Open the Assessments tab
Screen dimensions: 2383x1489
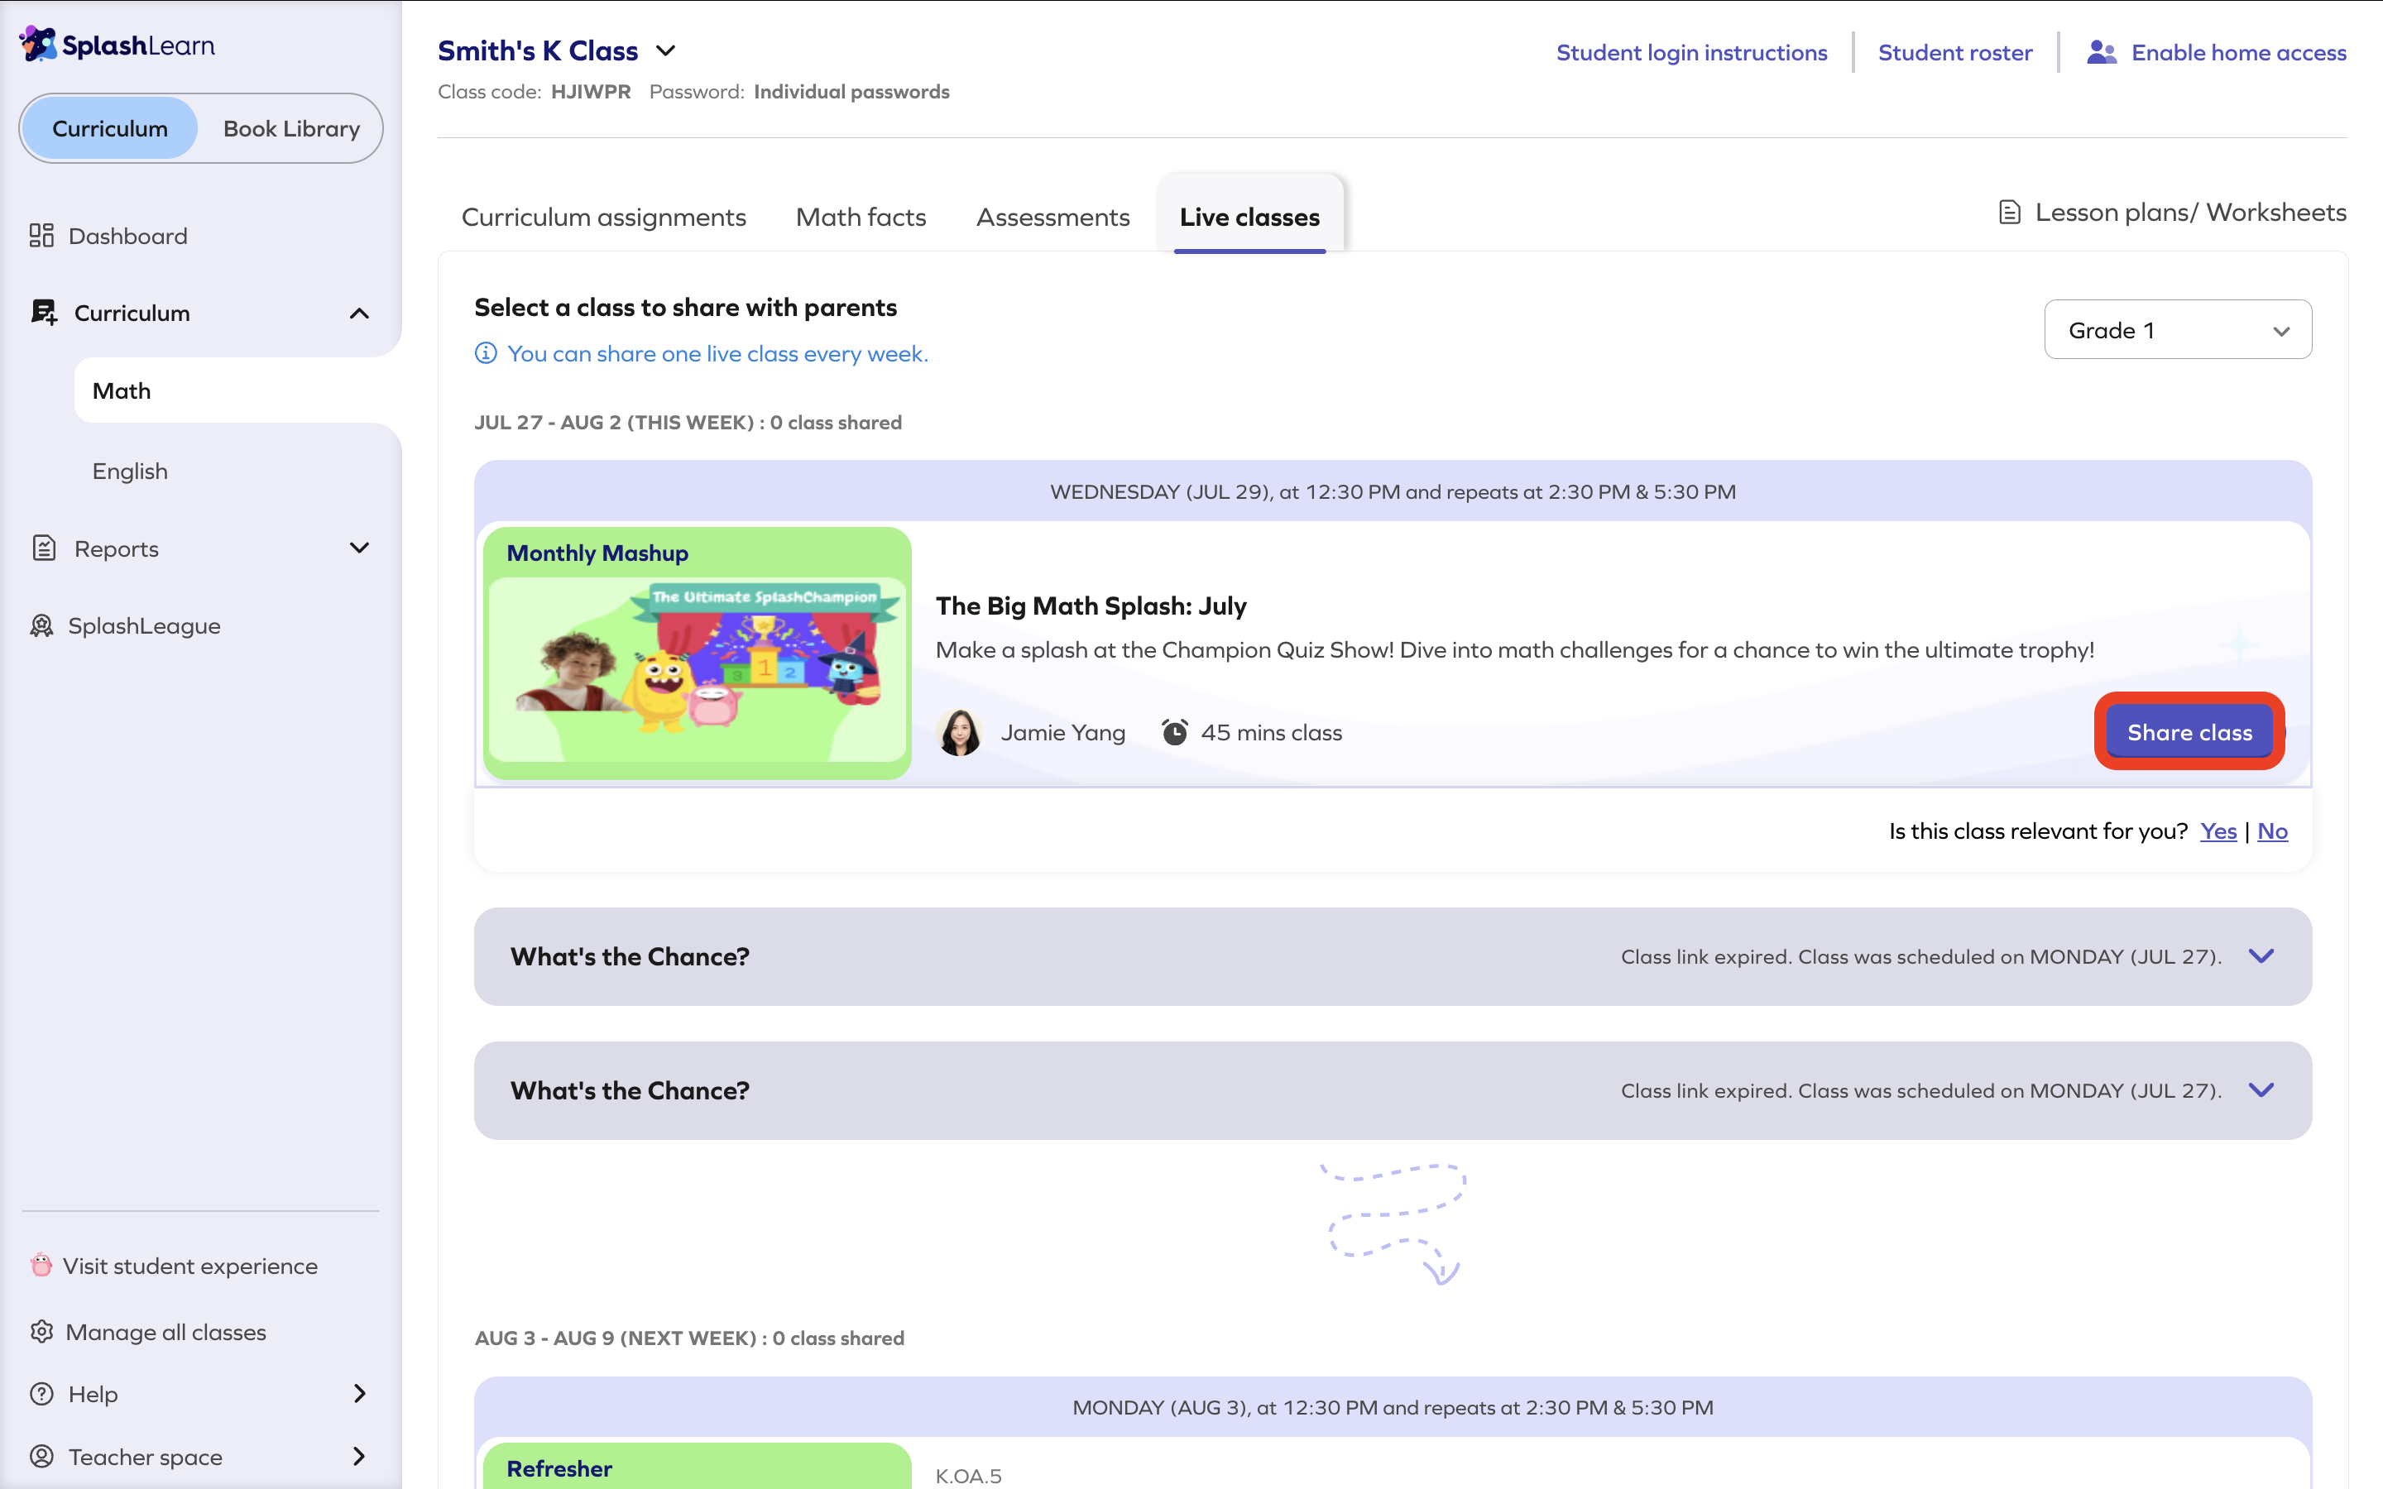tap(1052, 217)
